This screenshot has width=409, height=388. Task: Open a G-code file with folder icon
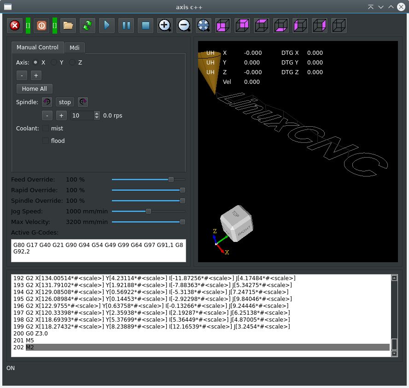coord(68,25)
